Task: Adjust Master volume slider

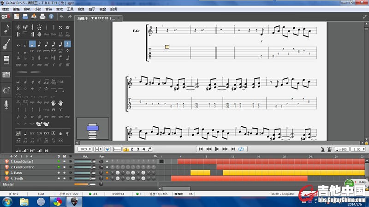Action: [85, 184]
